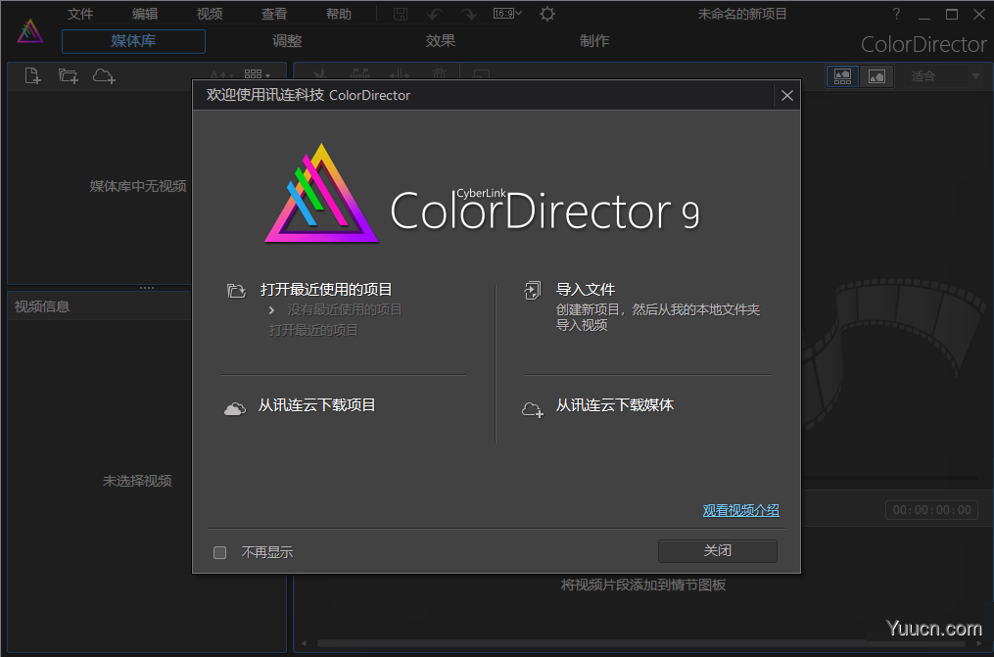Screen dimensions: 994x657
Task: Select the storyboard and viewer layout icon
Action: (842, 76)
